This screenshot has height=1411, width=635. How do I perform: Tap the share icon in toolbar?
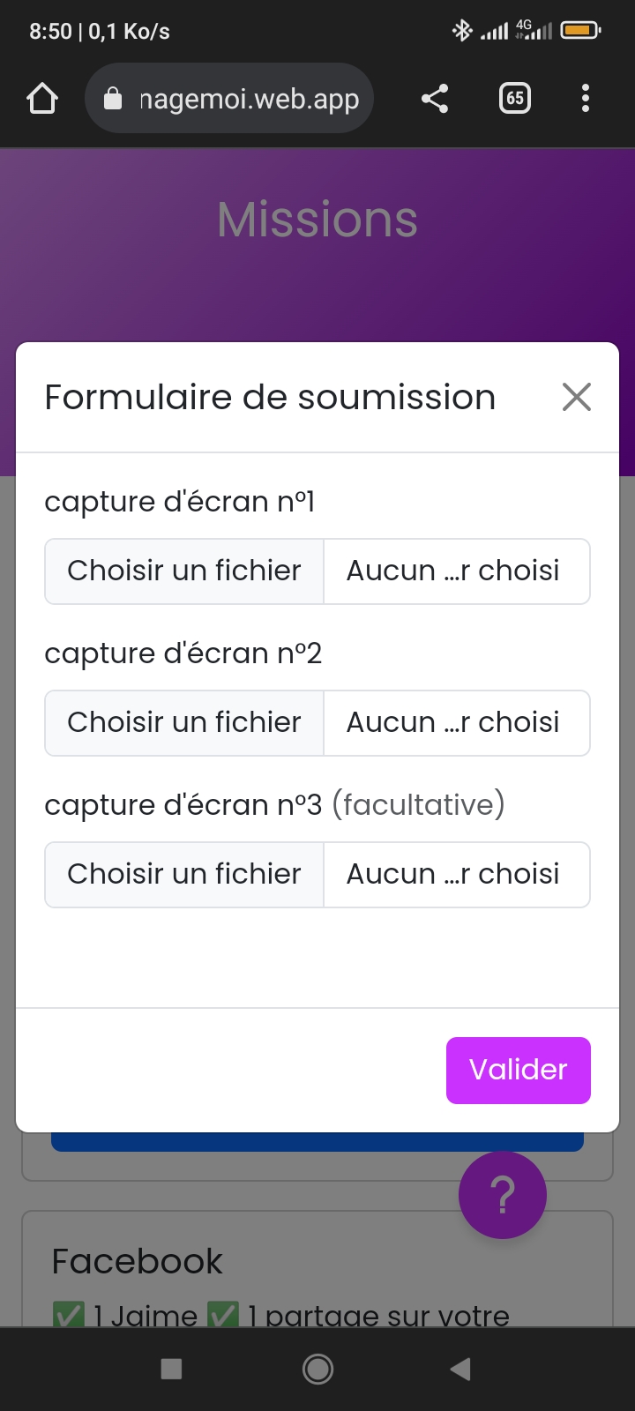434,98
